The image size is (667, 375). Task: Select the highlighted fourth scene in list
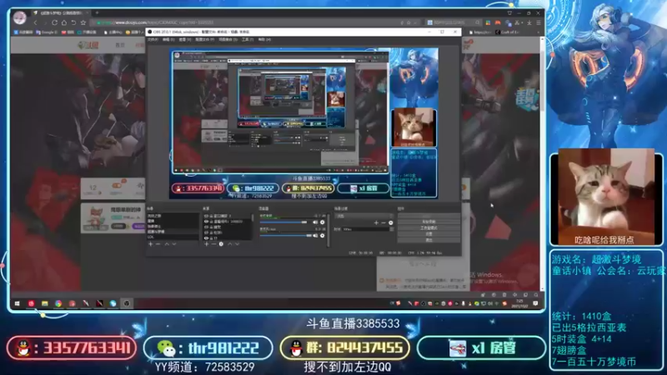coord(173,232)
